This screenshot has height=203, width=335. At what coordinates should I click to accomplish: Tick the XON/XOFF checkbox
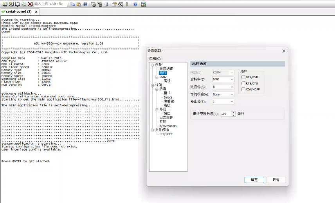point(243,90)
